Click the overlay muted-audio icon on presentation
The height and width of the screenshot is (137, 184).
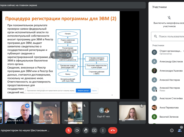tap(61, 55)
